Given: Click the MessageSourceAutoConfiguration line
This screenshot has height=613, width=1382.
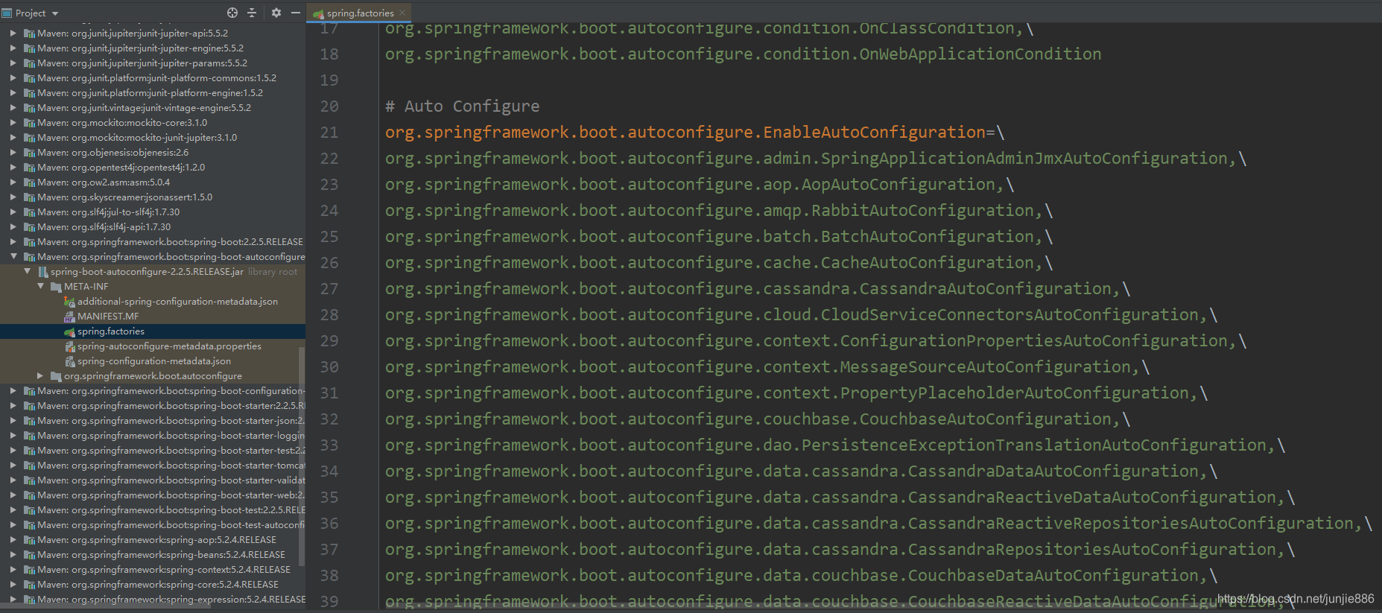Looking at the screenshot, I should tap(767, 367).
